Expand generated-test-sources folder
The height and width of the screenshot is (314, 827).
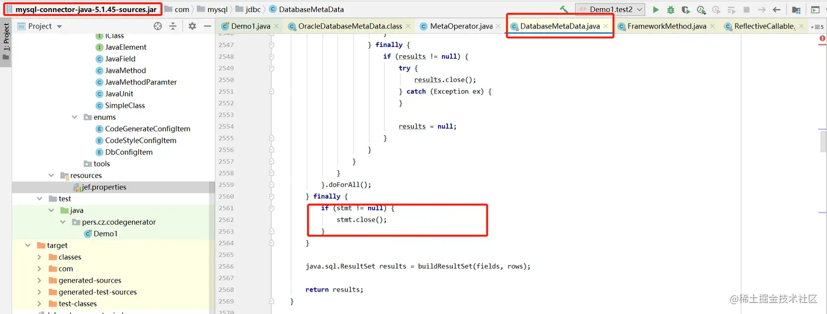click(x=39, y=292)
